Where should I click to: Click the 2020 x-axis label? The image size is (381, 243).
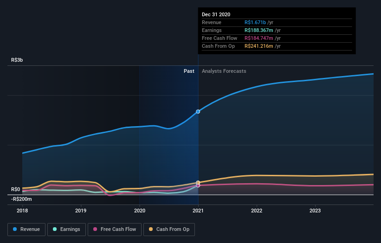(140, 211)
